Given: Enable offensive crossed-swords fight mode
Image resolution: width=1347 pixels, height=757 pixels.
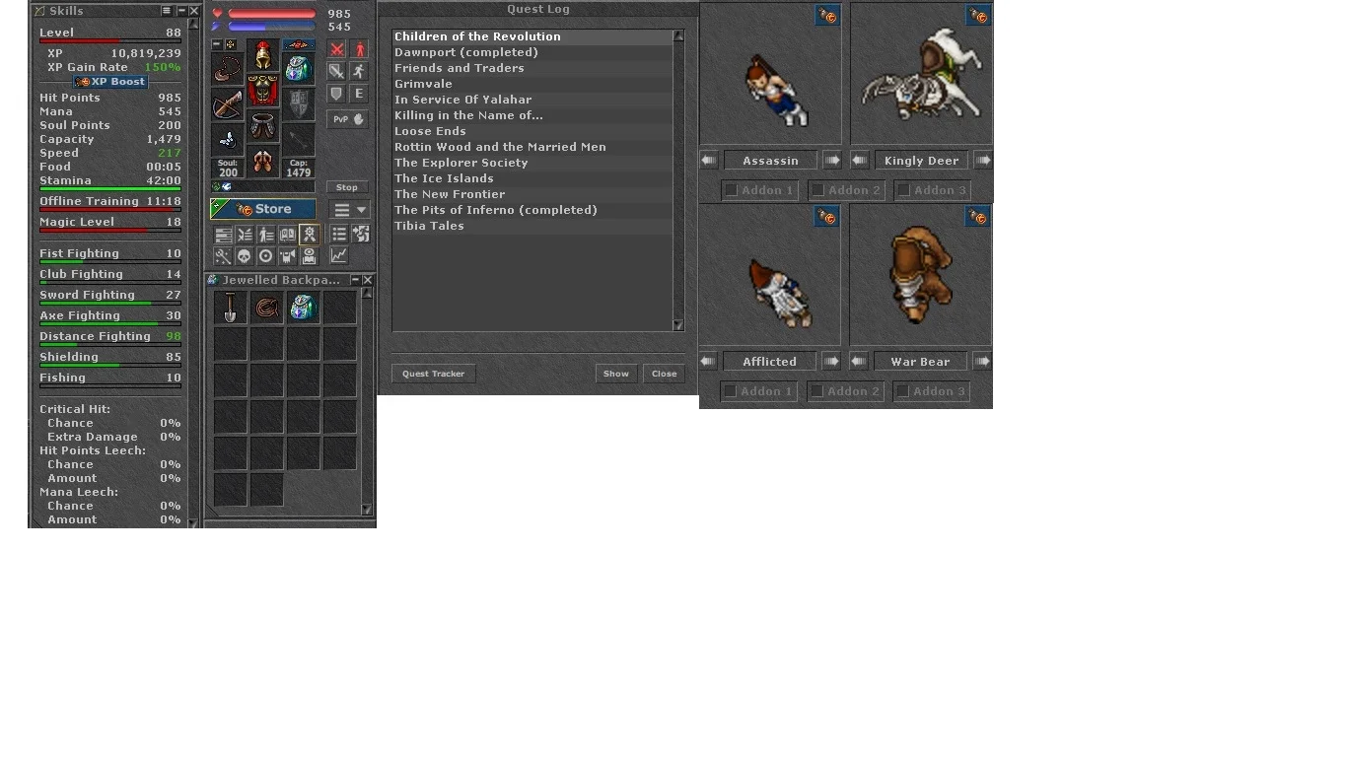Looking at the screenshot, I should (x=336, y=49).
